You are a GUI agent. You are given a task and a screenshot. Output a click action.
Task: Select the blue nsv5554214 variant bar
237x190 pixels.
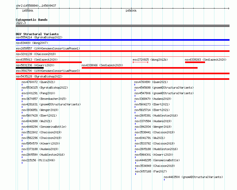122,40
